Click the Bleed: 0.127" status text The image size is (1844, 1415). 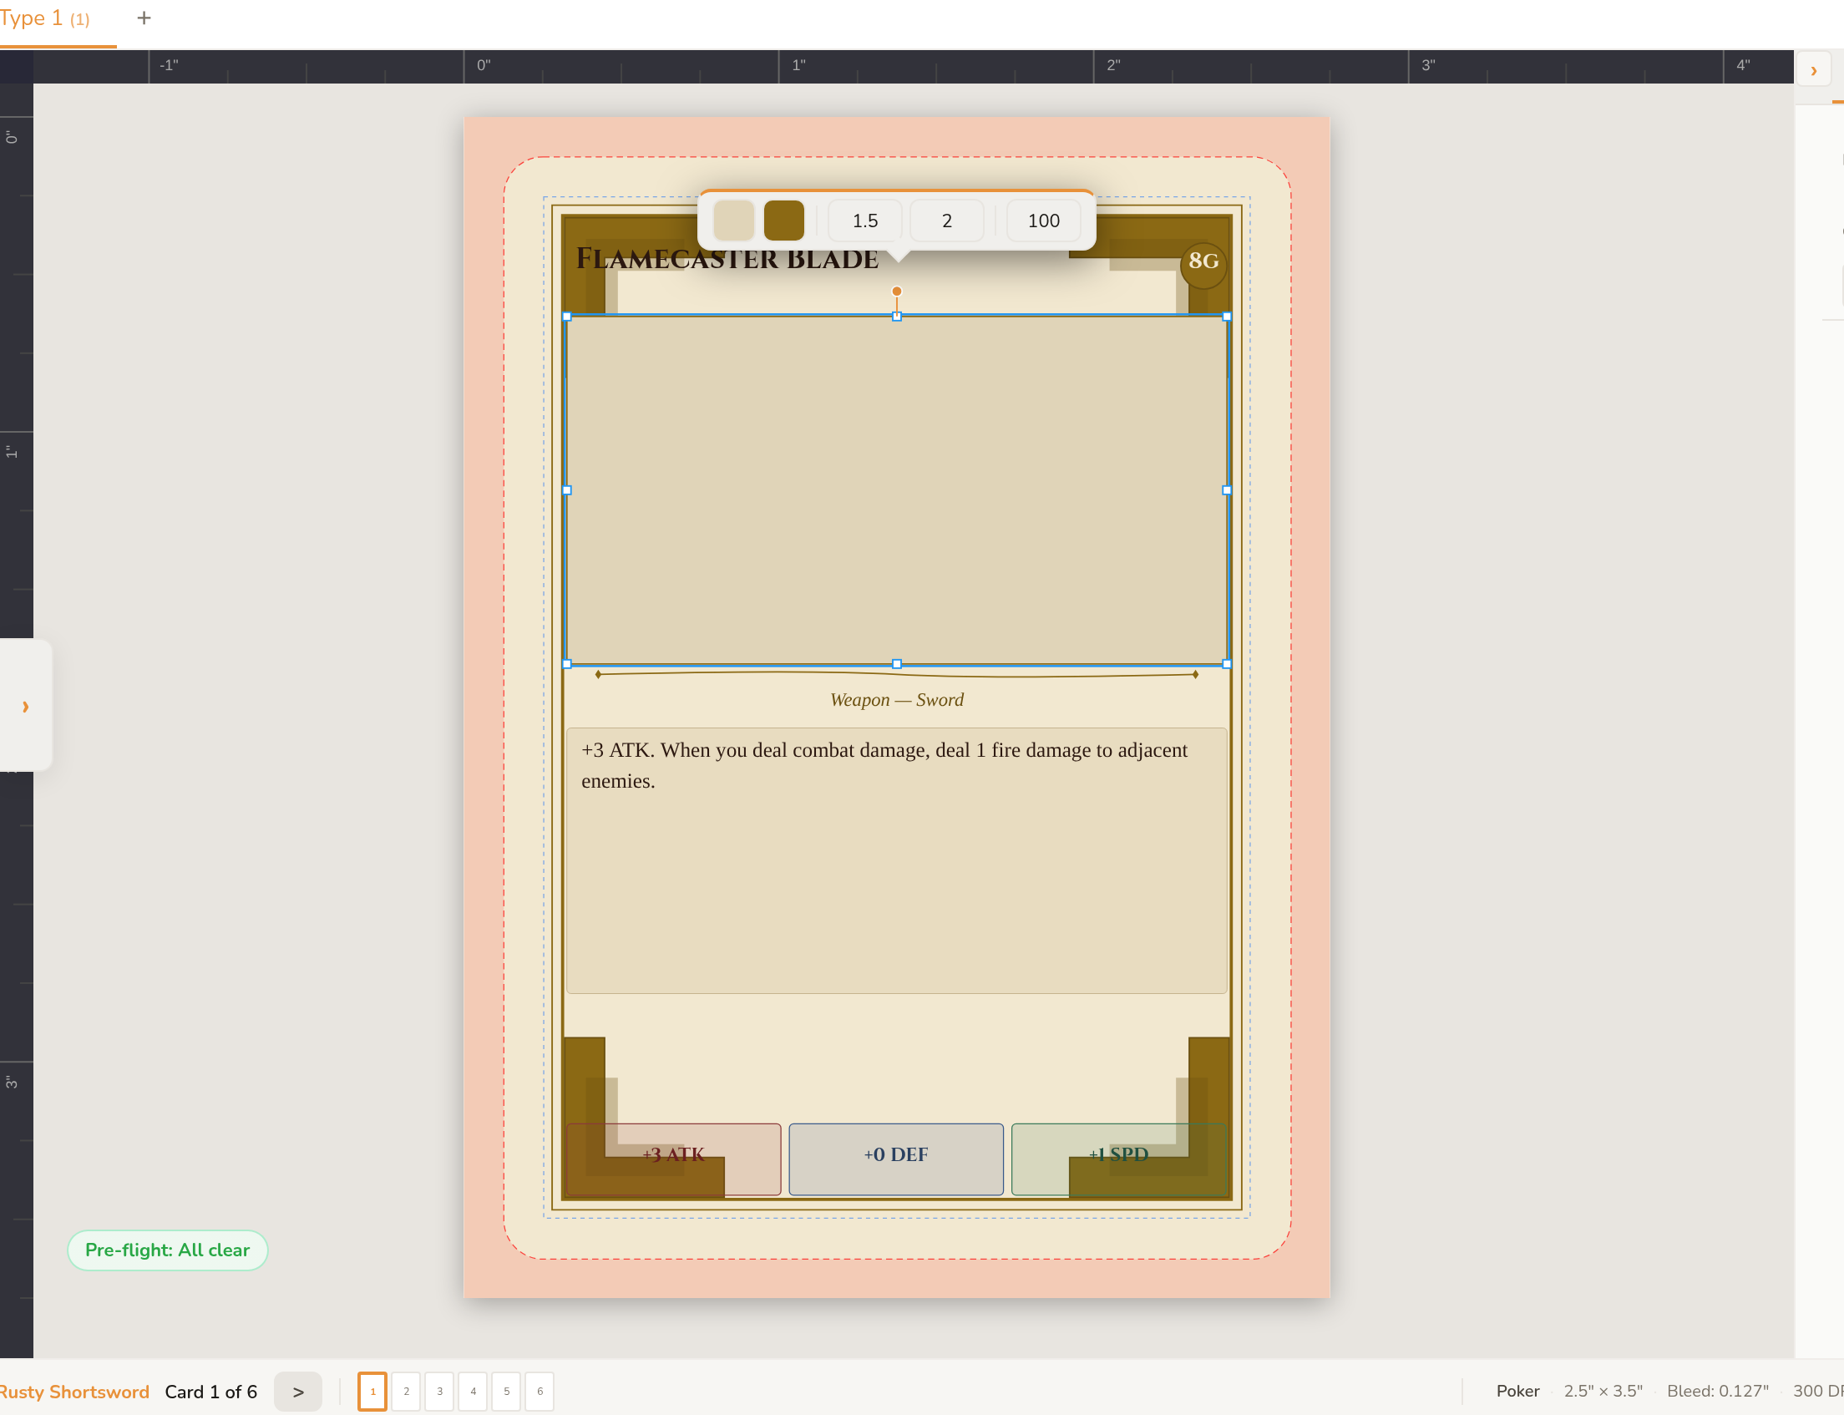[1718, 1391]
